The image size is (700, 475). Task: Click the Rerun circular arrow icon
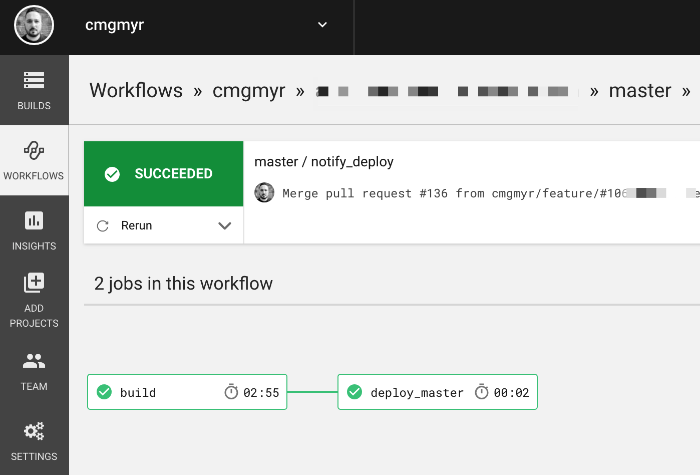tap(103, 225)
